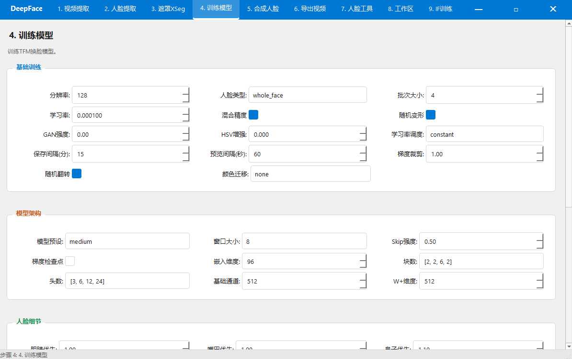Toggle the 随机翻转 checkbox
This screenshot has height=359, width=572.
pyautogui.click(x=77, y=174)
